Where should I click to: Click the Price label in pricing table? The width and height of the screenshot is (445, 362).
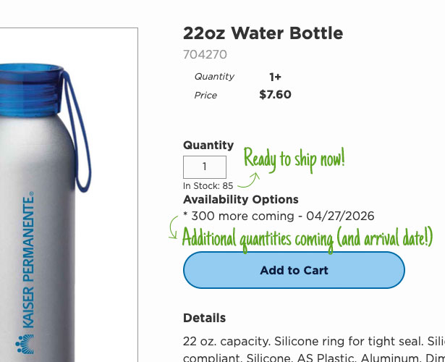pyautogui.click(x=205, y=96)
